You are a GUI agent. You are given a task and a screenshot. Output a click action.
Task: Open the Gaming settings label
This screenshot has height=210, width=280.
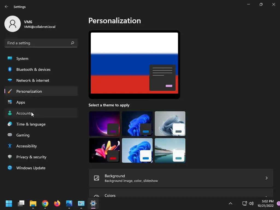(23, 135)
